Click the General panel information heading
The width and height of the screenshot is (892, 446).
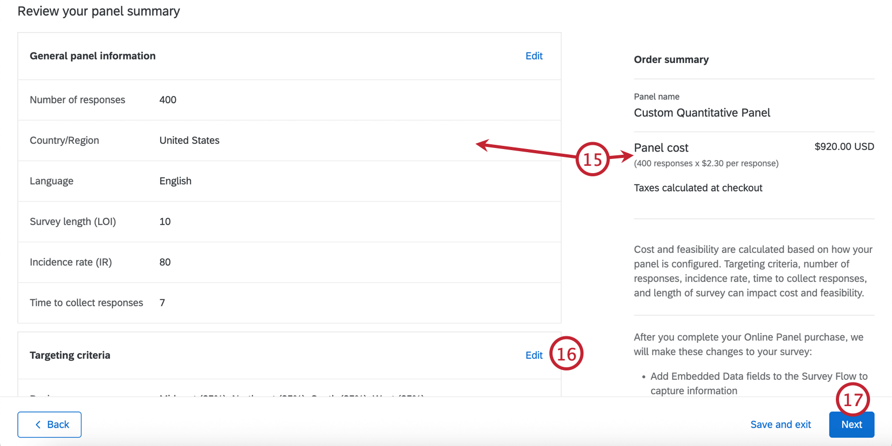(x=92, y=56)
